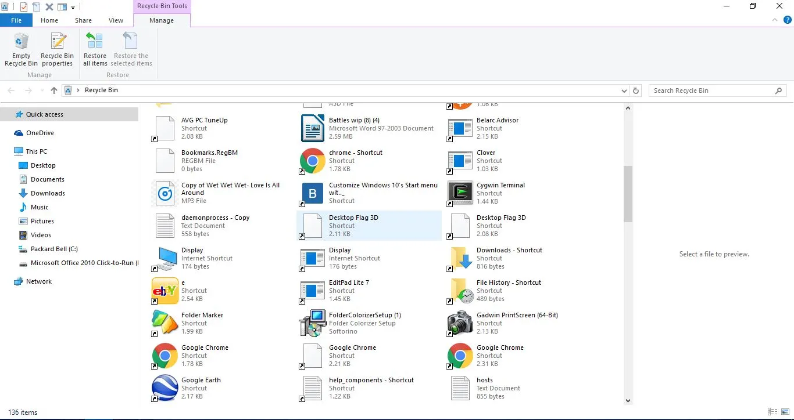Select FolderColorizerSetup (1) installer icon

[x=313, y=323]
